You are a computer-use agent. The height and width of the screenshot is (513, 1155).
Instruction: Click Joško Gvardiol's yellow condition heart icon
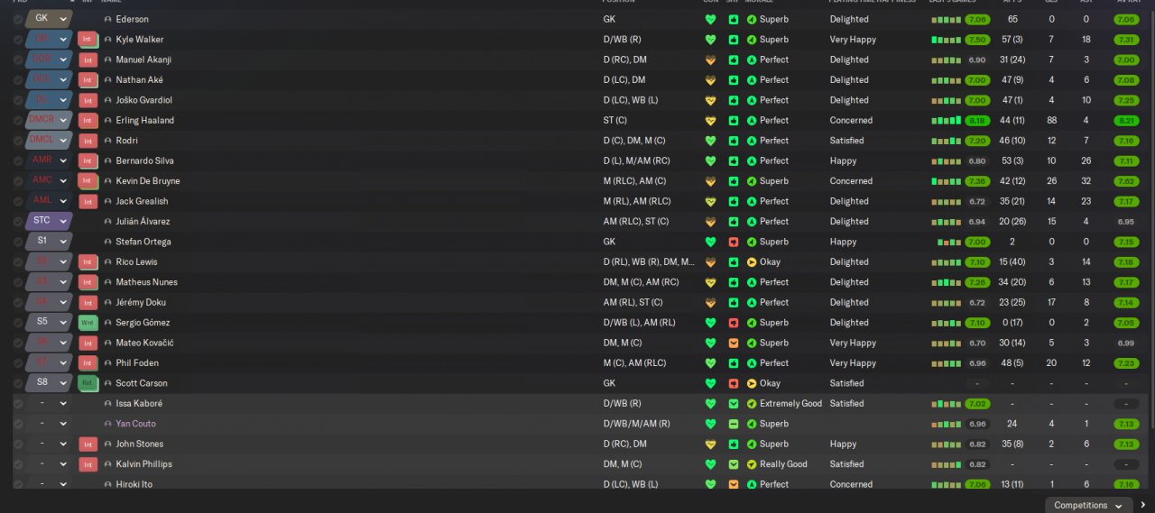(x=710, y=100)
